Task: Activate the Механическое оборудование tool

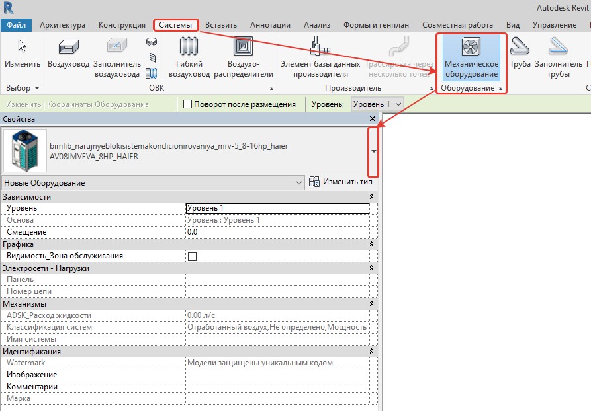Action: (471, 56)
